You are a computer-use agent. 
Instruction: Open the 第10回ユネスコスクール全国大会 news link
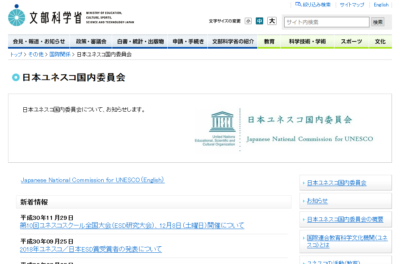tap(132, 225)
